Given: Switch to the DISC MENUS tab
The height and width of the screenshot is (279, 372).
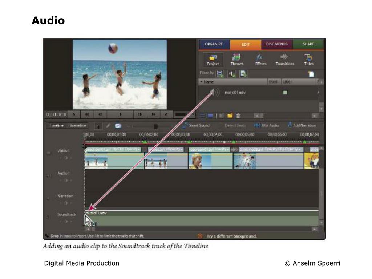Looking at the screenshot, I should (277, 44).
